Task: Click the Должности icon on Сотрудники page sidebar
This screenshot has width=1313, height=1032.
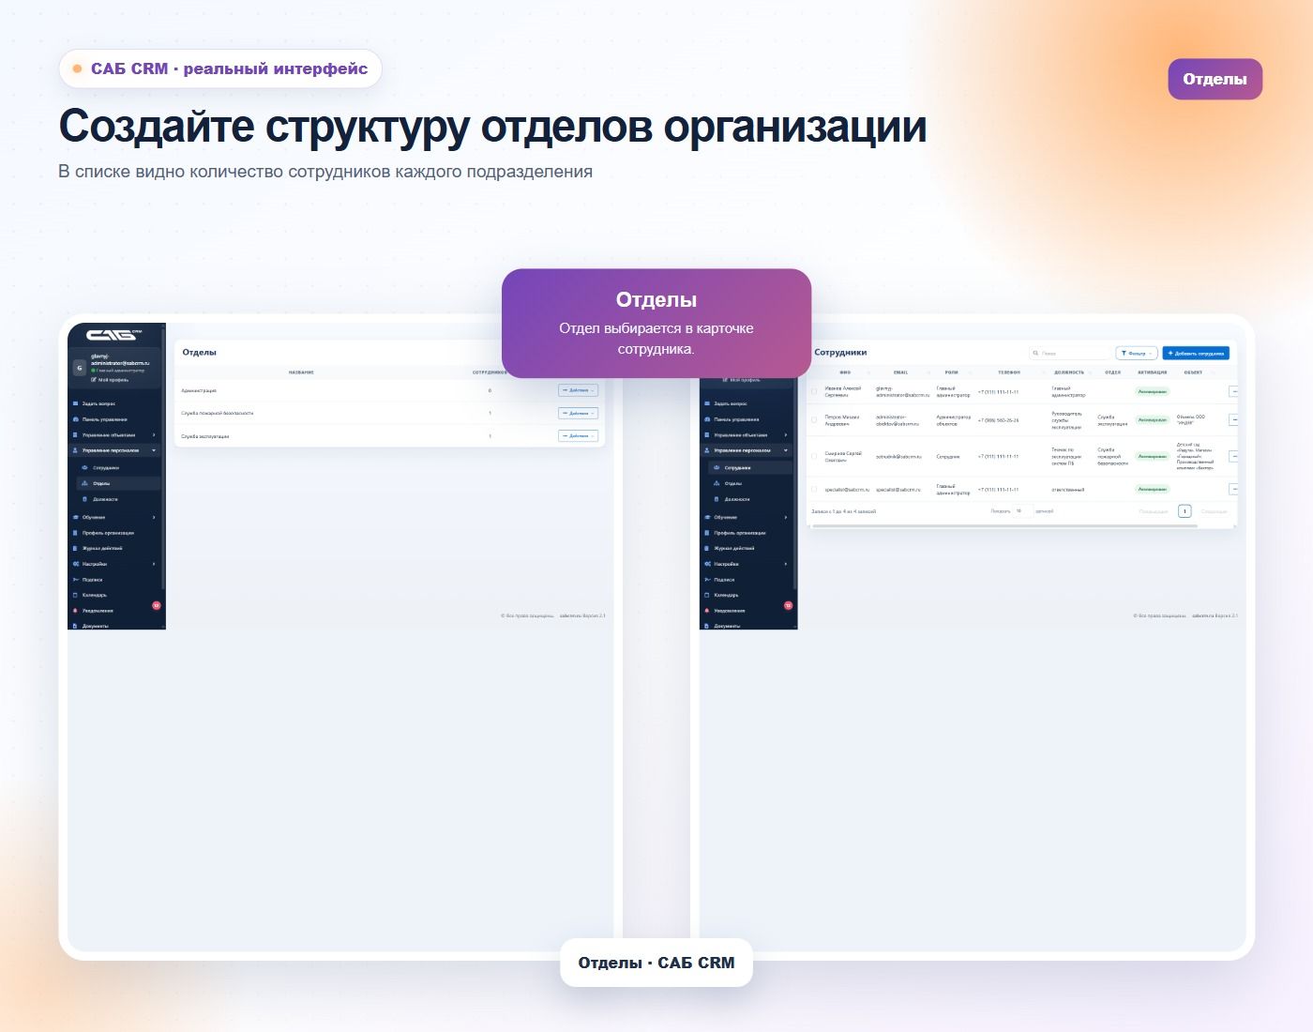Action: point(717,499)
